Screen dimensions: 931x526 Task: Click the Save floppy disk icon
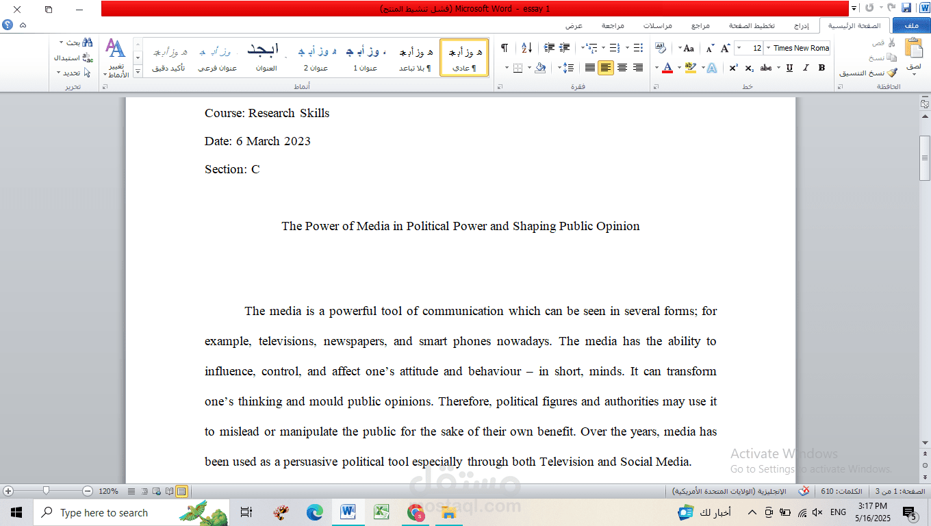coord(906,8)
